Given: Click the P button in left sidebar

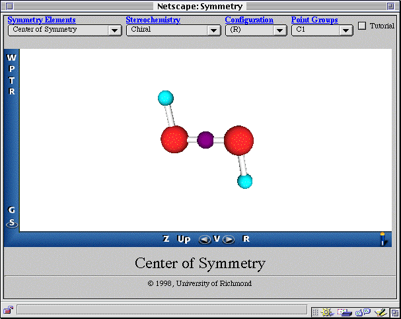Looking at the screenshot, I should (11, 69).
